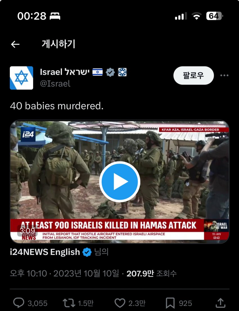Open the three-dot more options menu
The height and width of the screenshot is (311, 239).
224,75
